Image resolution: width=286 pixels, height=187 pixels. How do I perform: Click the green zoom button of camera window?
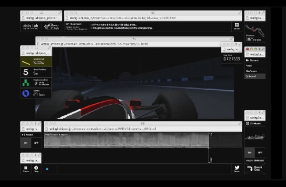point(256,49)
